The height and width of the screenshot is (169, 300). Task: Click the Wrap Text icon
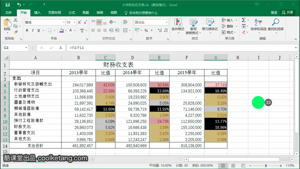(x=125, y=22)
